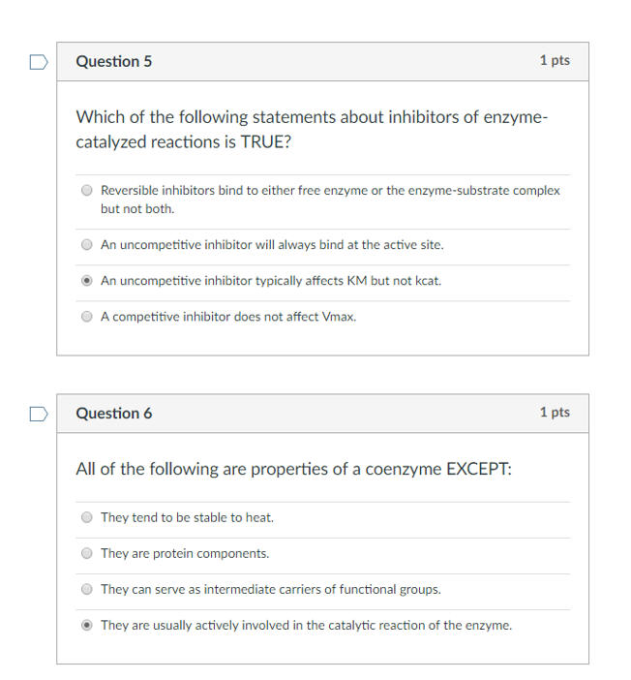Click the selected radio for 'affects KM but not kcat'
This screenshot has width=631, height=680.
(x=87, y=281)
